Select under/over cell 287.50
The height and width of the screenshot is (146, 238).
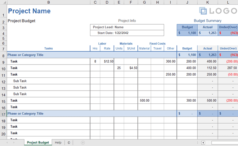click(x=228, y=68)
